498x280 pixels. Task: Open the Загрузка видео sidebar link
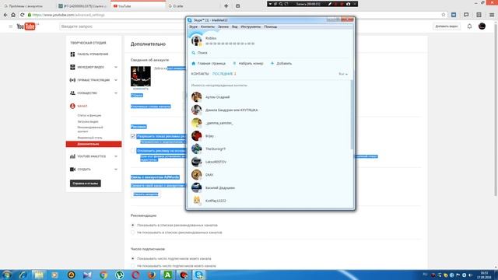(x=88, y=121)
